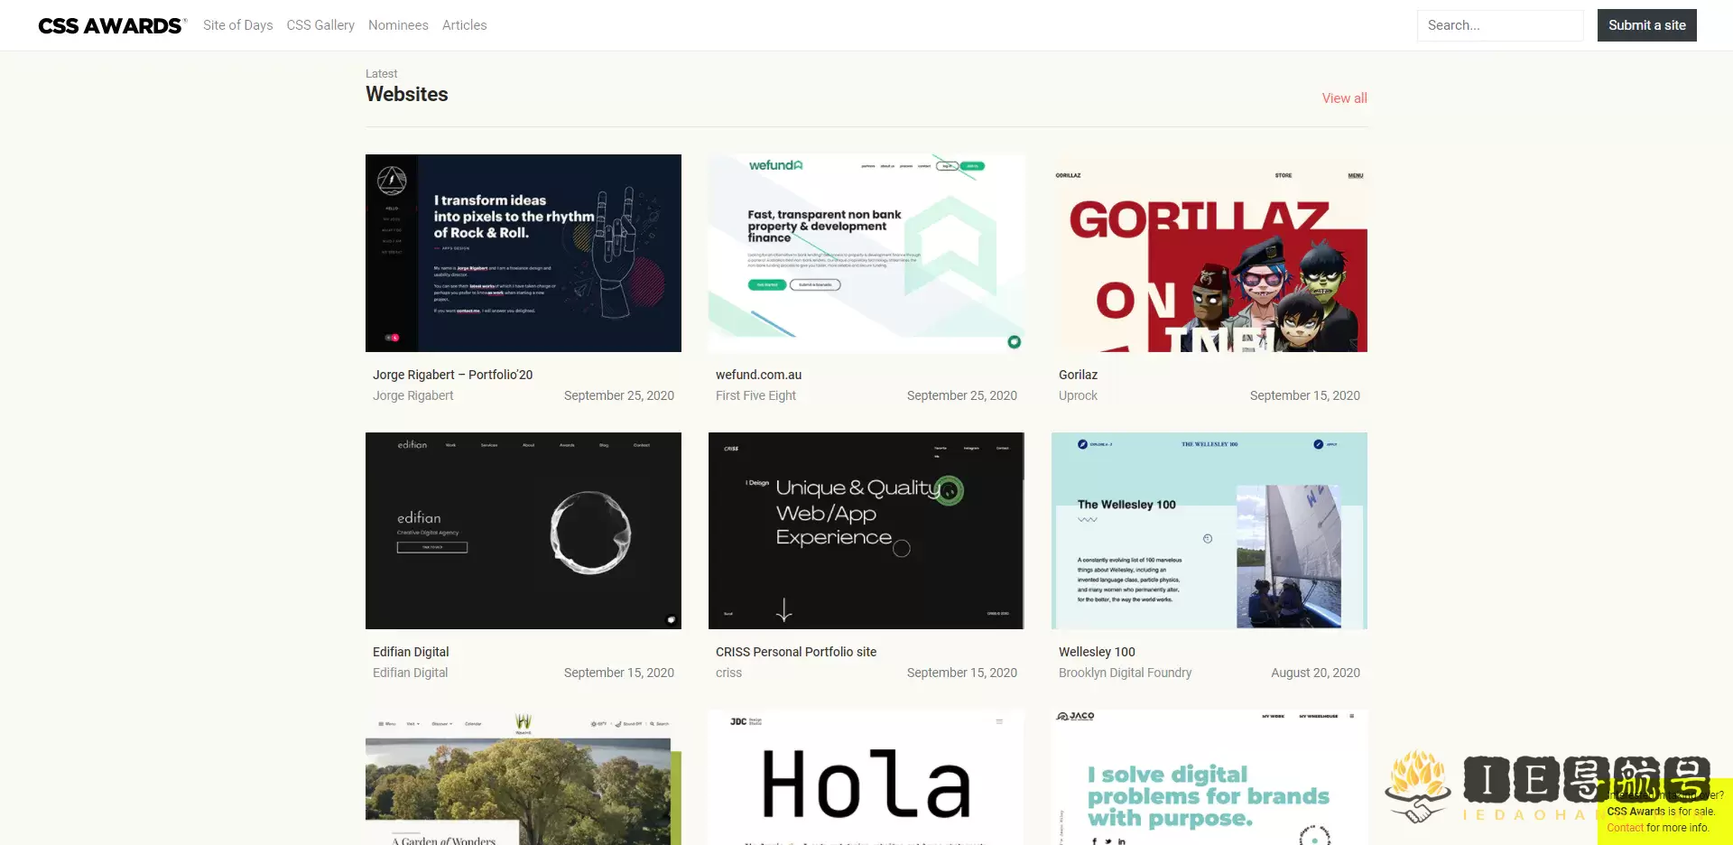
Task: Open the wefund.com.au website entry
Action: [759, 374]
